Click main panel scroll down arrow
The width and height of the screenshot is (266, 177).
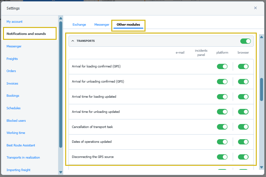pyautogui.click(x=261, y=167)
